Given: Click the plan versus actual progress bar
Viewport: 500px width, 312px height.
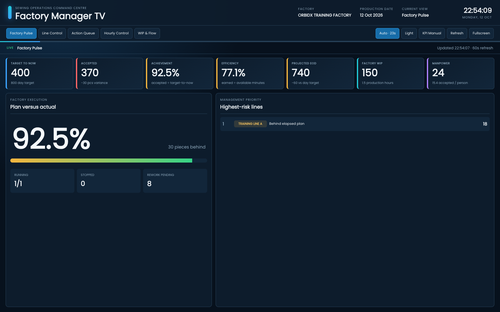Looking at the screenshot, I should 109,160.
